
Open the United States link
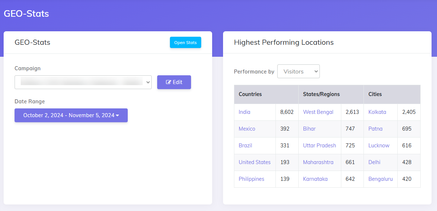[254, 162]
